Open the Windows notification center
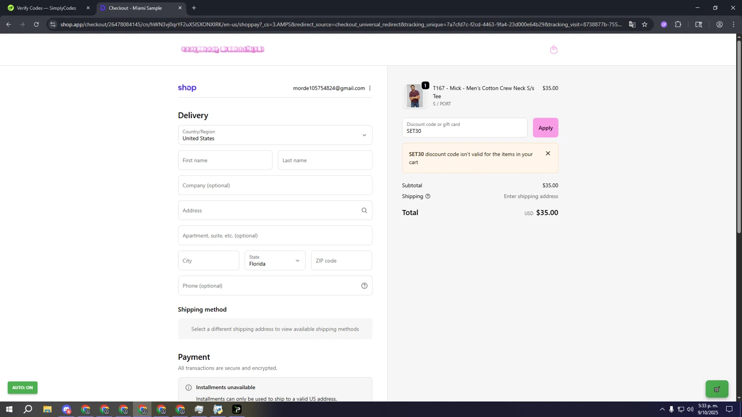The image size is (742, 417). pos(729,409)
